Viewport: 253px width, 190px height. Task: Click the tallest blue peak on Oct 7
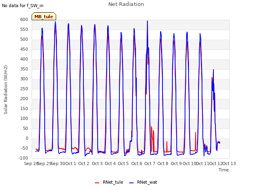[147, 21]
